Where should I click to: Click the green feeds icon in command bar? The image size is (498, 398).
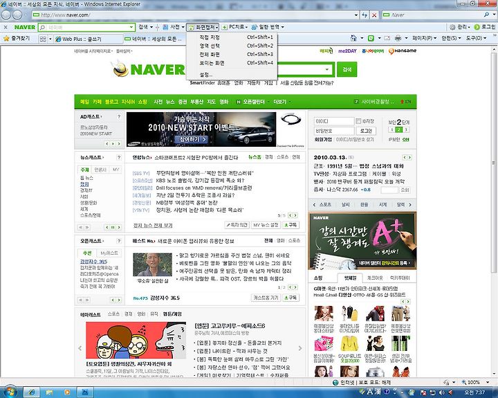click(x=371, y=39)
